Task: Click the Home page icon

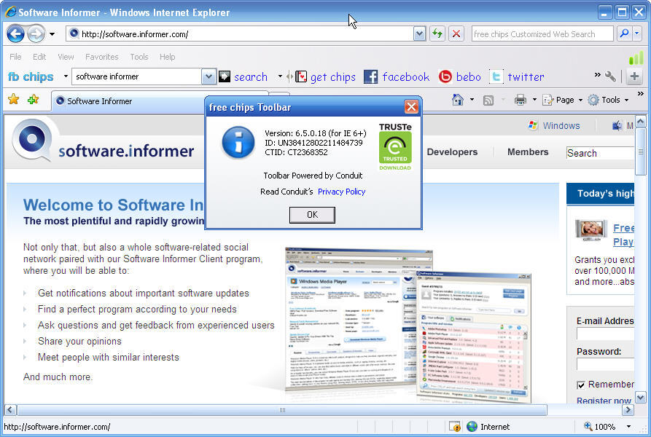Action: pos(458,100)
